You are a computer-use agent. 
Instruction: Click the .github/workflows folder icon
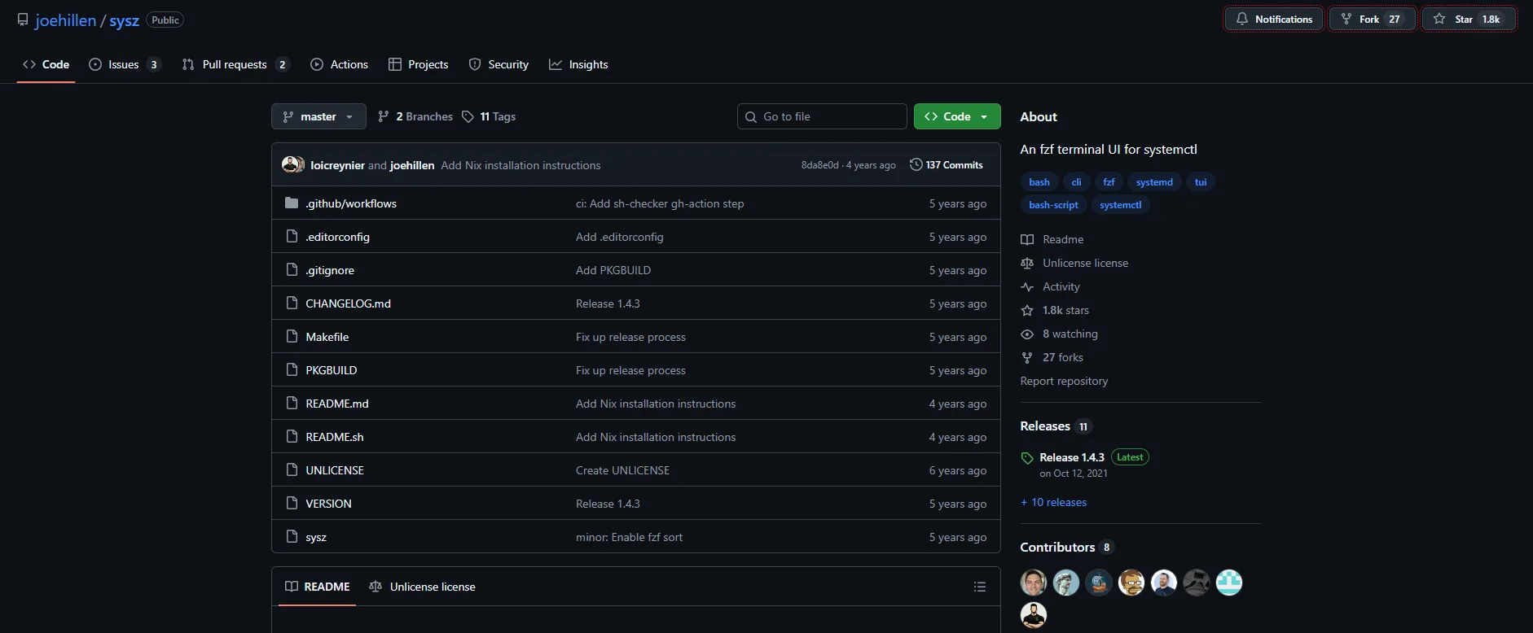click(x=292, y=203)
